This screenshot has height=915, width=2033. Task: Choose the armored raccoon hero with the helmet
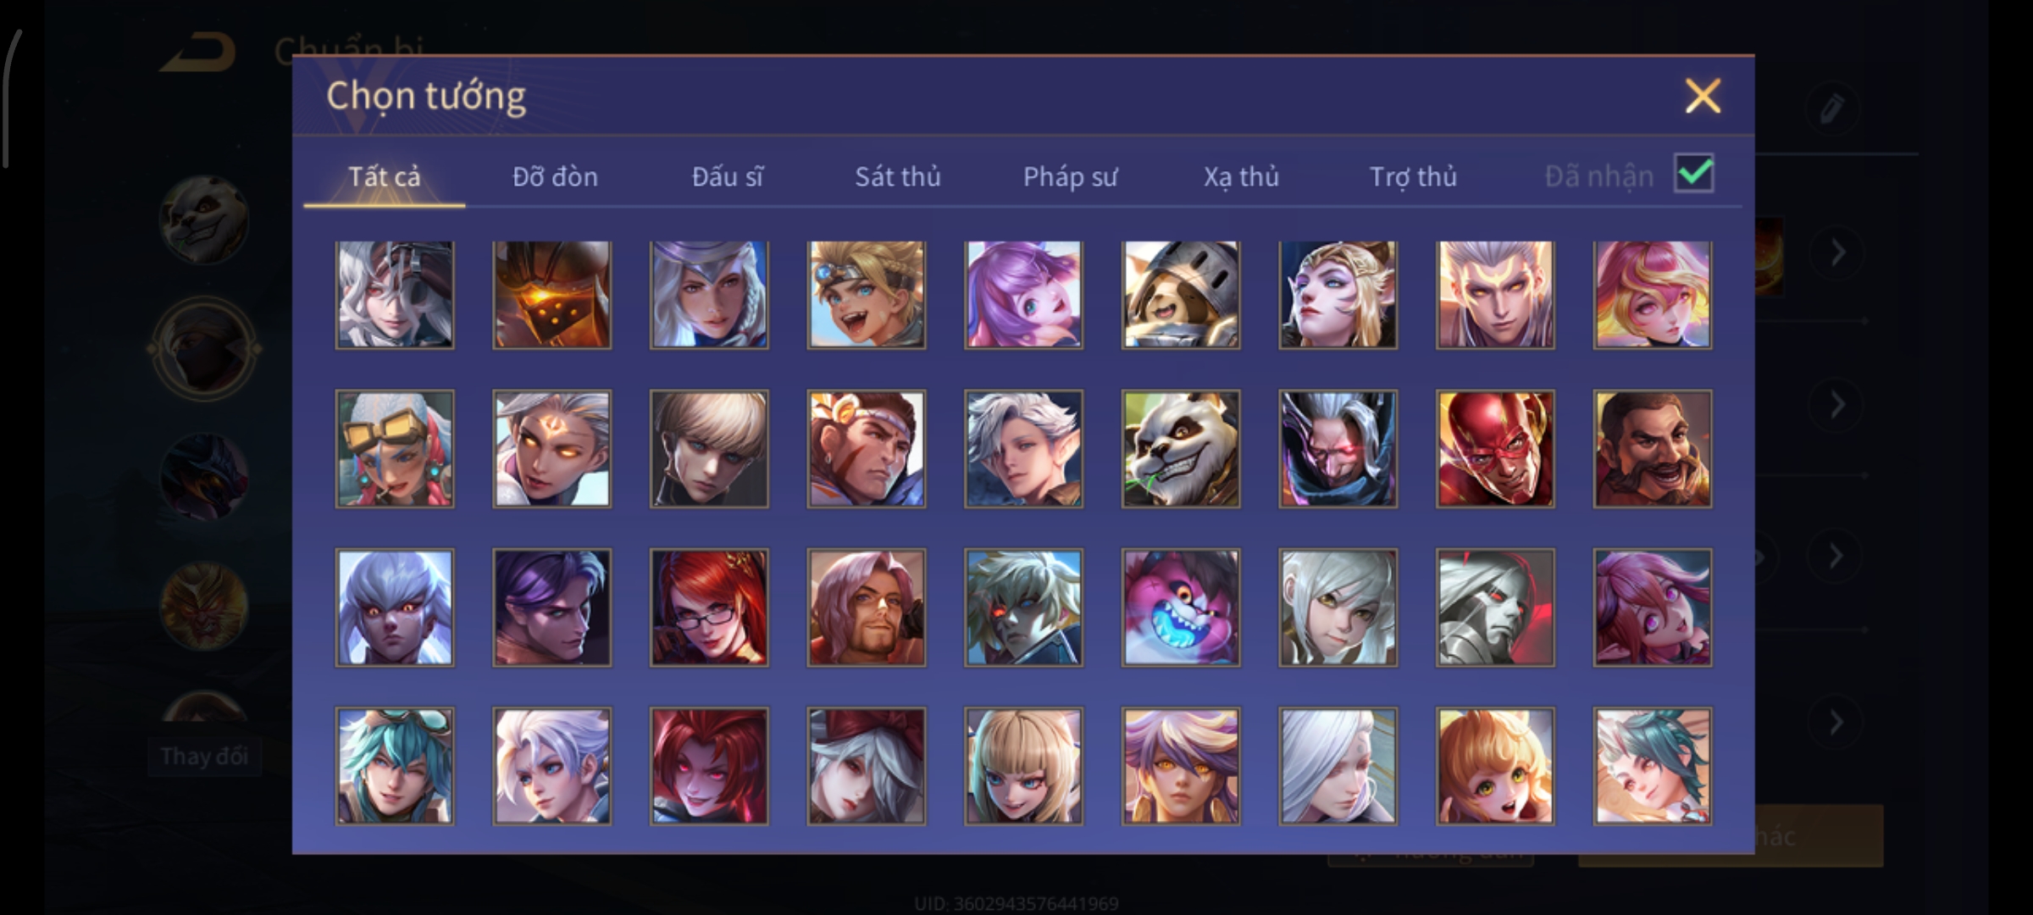tap(1181, 295)
